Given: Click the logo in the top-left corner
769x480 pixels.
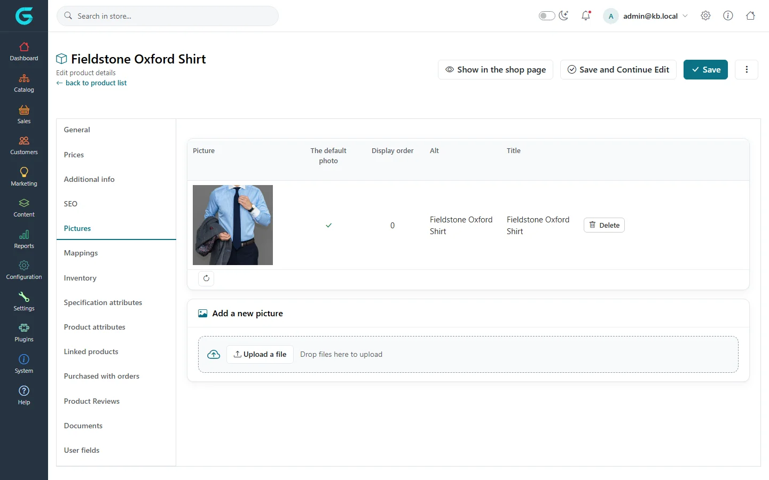Looking at the screenshot, I should [x=24, y=16].
